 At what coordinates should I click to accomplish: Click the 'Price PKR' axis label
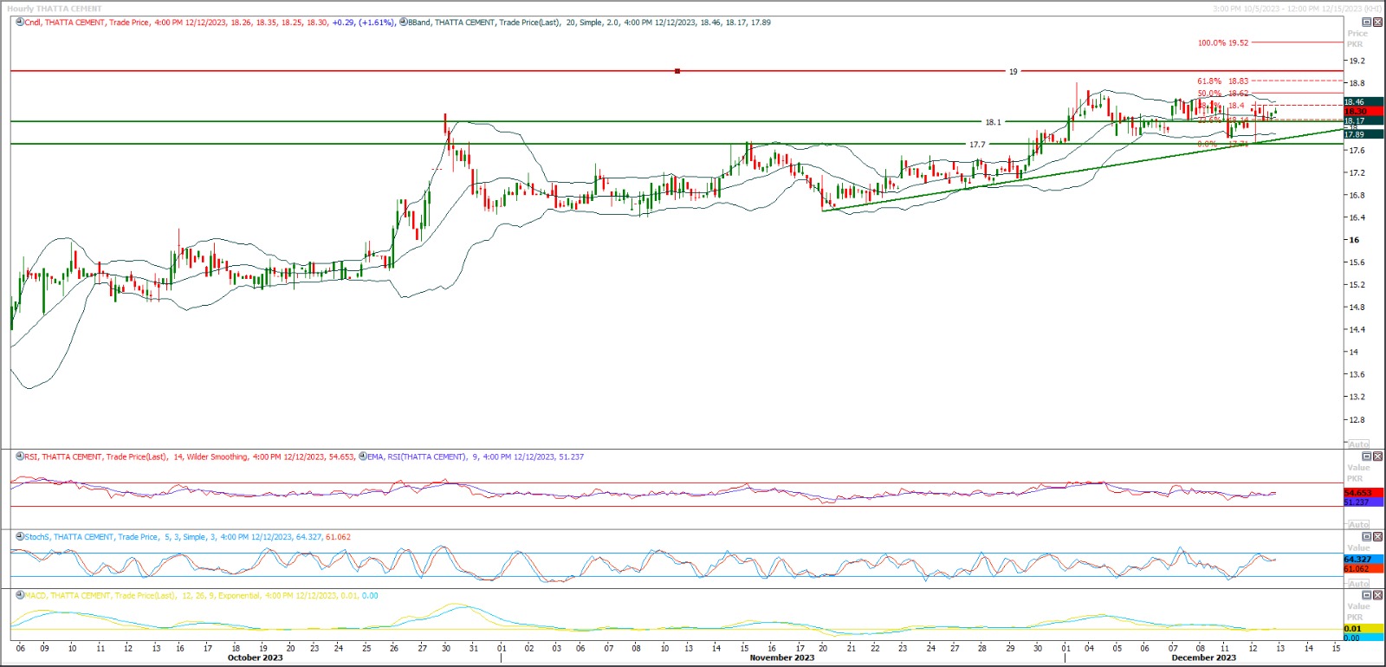click(1357, 39)
